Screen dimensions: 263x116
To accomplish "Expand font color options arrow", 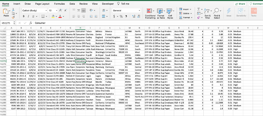I will tap(64, 16).
